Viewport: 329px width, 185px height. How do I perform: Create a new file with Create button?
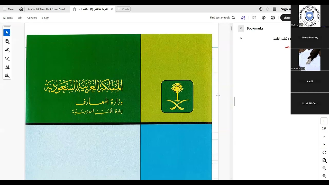(x=123, y=9)
